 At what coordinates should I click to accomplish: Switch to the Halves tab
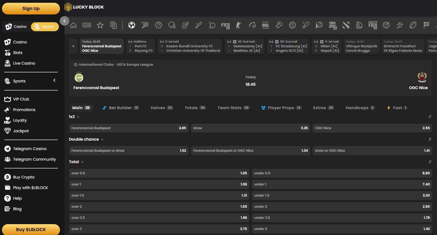click(x=162, y=108)
